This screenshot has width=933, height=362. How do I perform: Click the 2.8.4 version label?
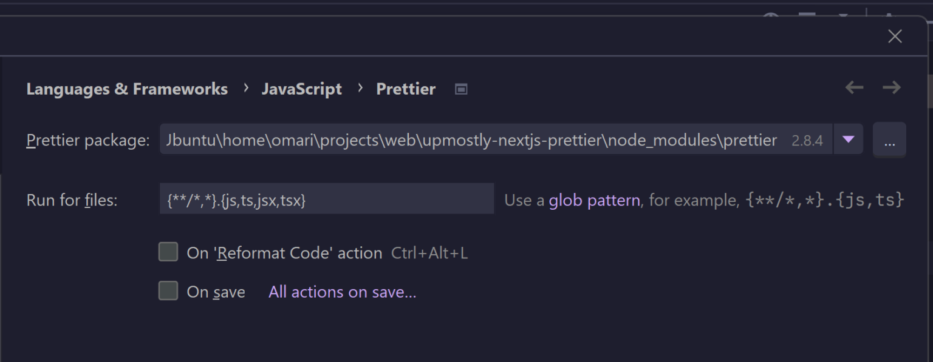click(x=807, y=139)
